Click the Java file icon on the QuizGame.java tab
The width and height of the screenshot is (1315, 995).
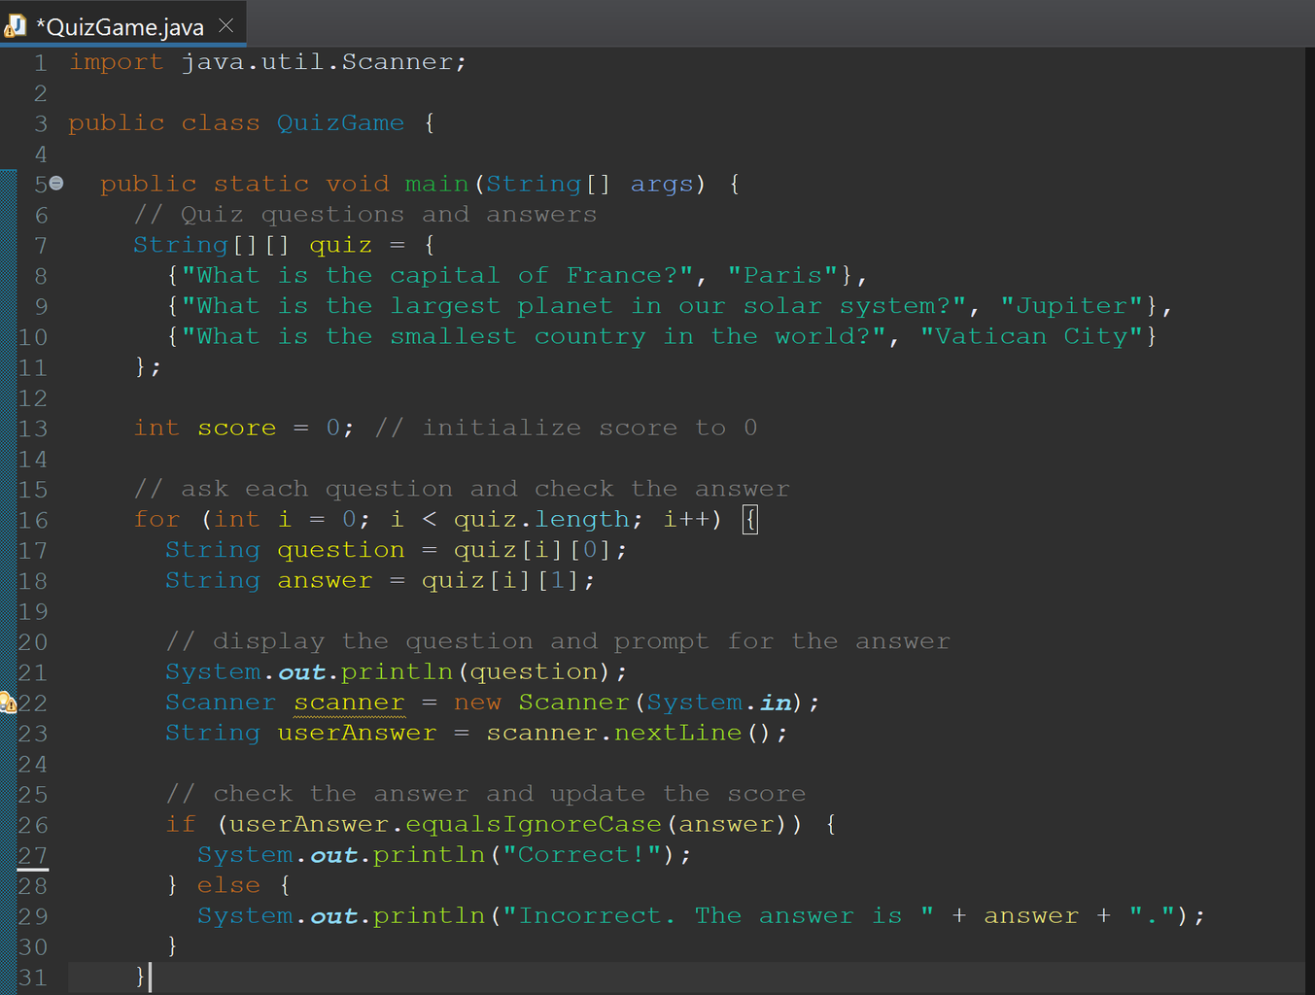click(15, 25)
